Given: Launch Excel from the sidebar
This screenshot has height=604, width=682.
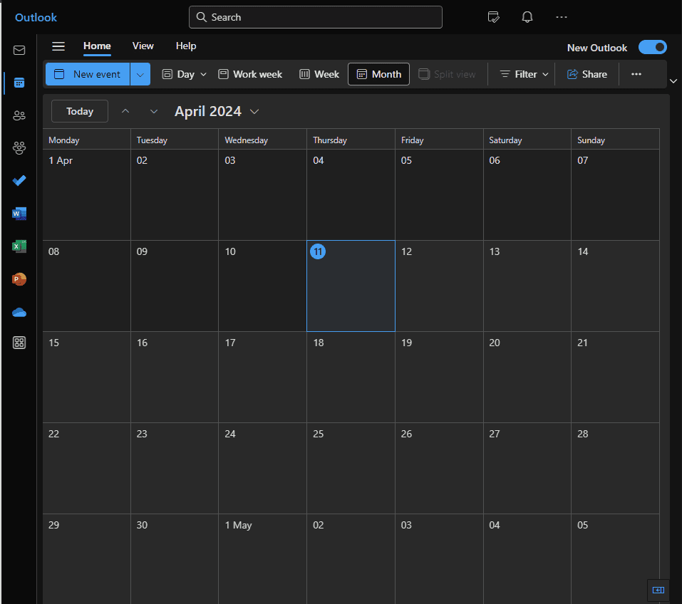Looking at the screenshot, I should (19, 246).
